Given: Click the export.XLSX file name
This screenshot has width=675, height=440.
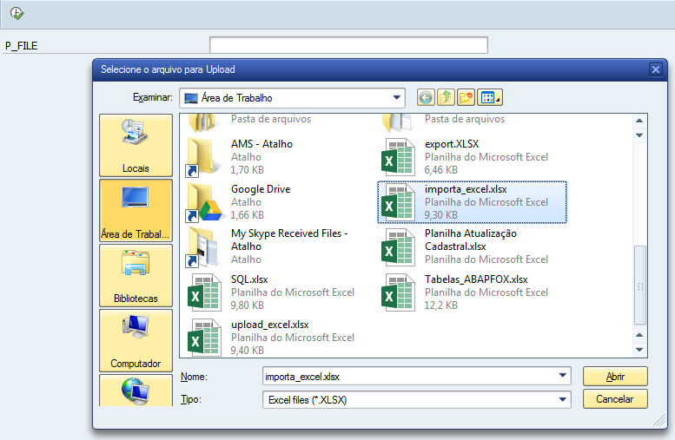Looking at the screenshot, I should (x=452, y=144).
